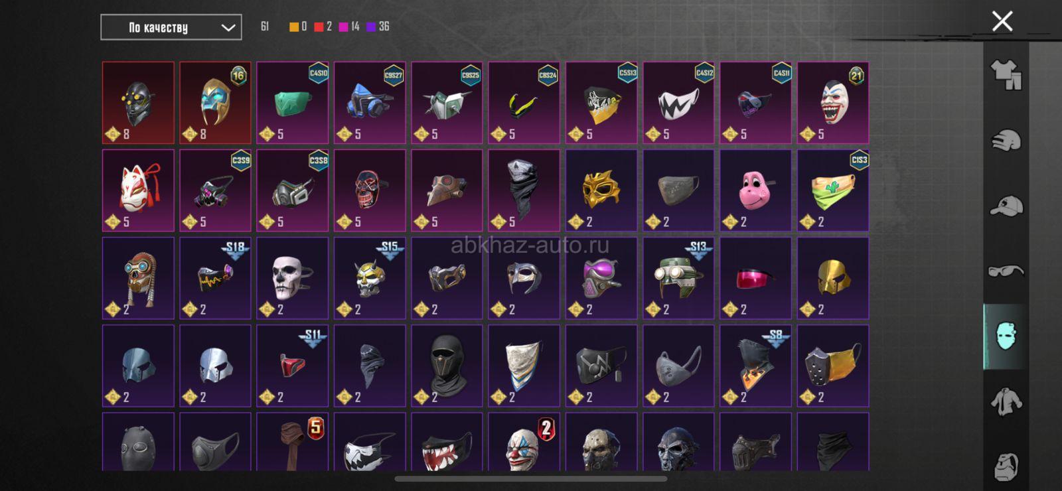Click the purple quality count indicator
The image size is (1062, 491).
pos(378,27)
